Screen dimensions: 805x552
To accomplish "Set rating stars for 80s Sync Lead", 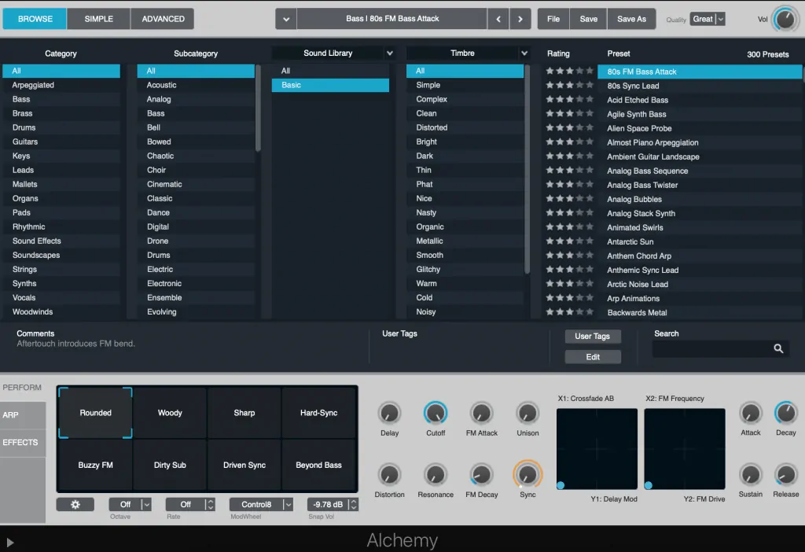I will pos(569,85).
